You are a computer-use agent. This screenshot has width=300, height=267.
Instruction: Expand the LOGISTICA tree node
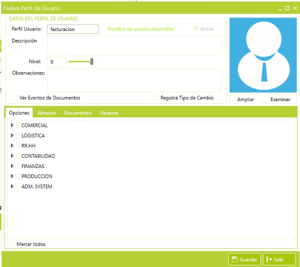pyautogui.click(x=12, y=136)
